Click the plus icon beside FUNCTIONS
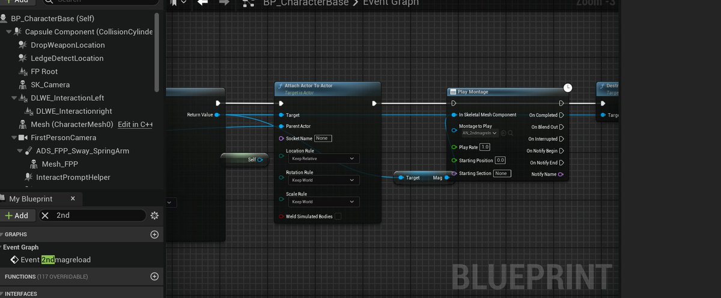This screenshot has width=721, height=298. point(154,276)
